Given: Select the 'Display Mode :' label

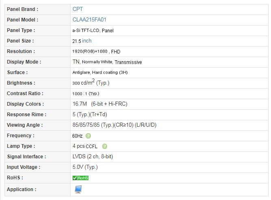Looking at the screenshot, I should coord(24,62).
